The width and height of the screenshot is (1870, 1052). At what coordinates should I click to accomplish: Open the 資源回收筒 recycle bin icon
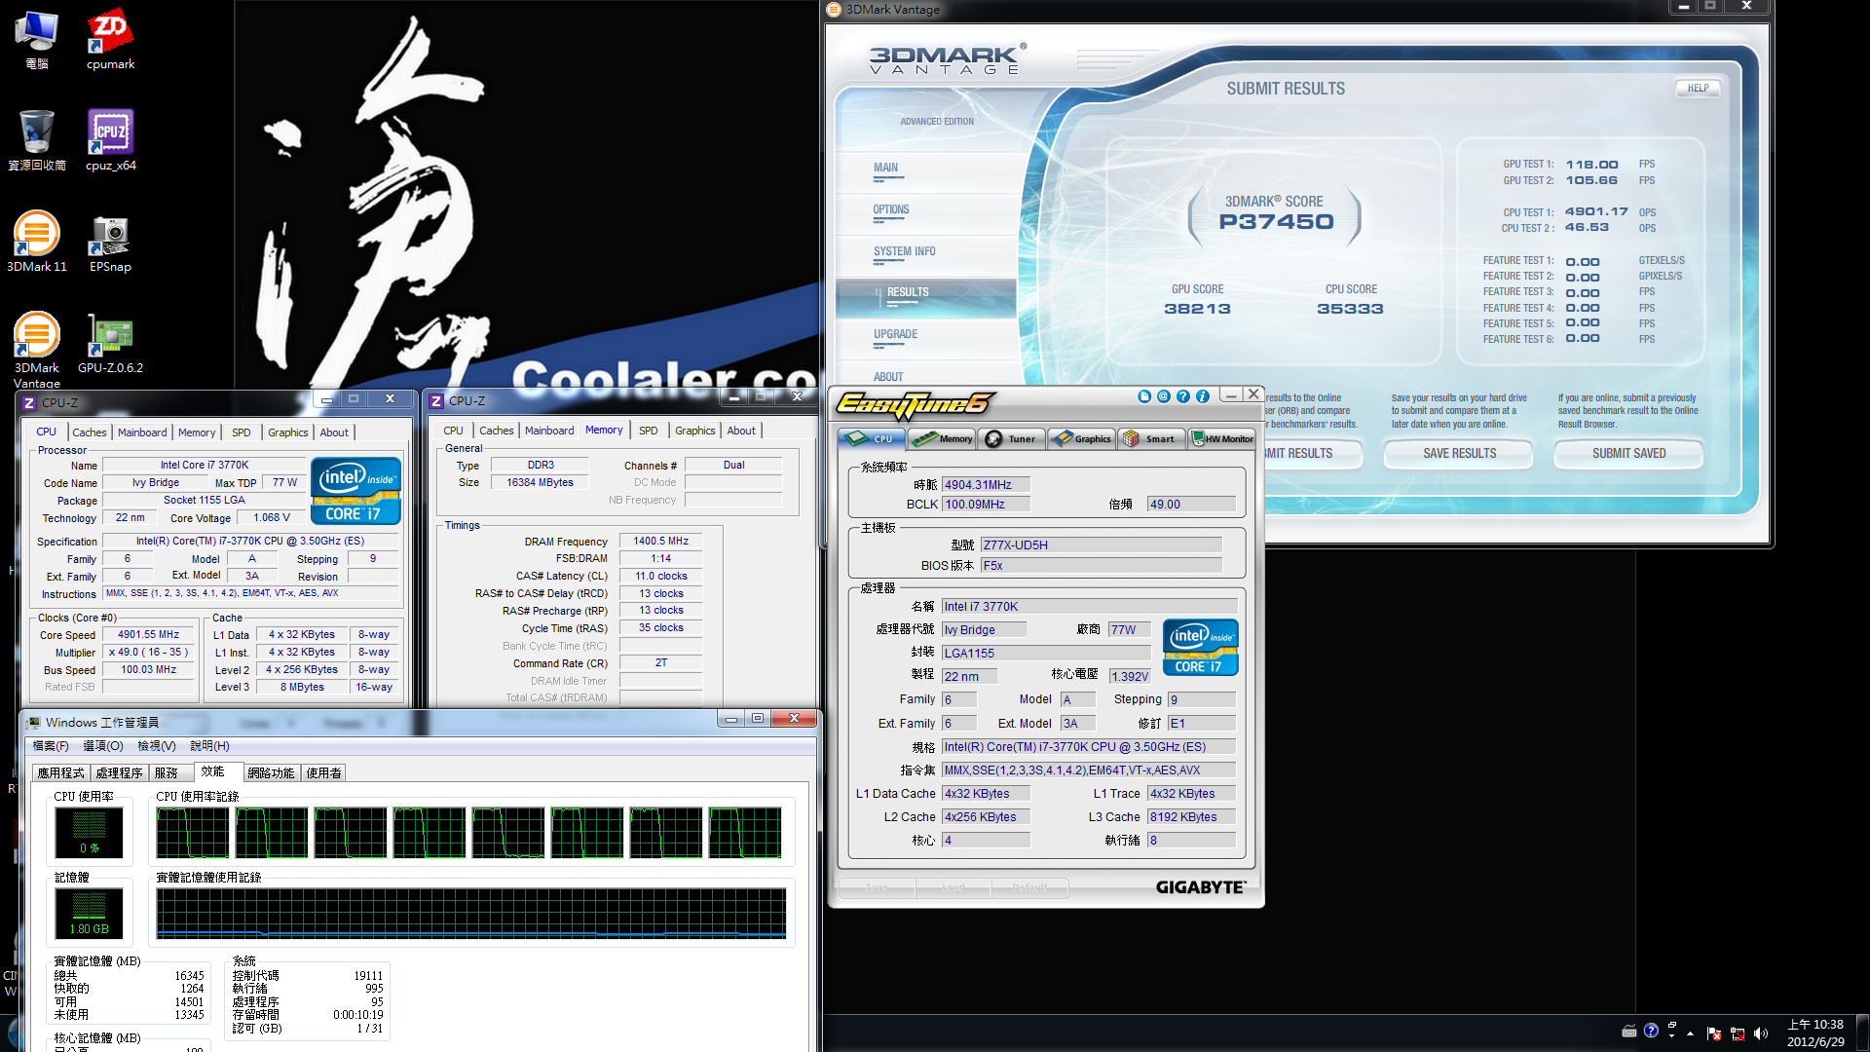coord(37,140)
